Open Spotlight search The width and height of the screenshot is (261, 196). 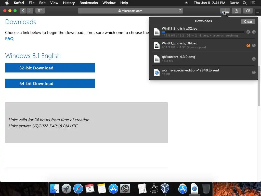click(x=244, y=3)
